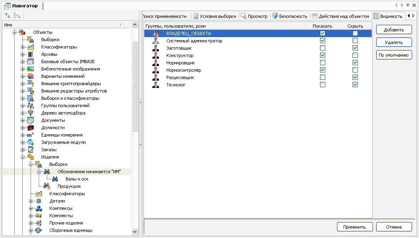The height and width of the screenshot is (238, 419).
Task: Click the Библиотечные изображения picture icon
Action: click(x=31, y=69)
